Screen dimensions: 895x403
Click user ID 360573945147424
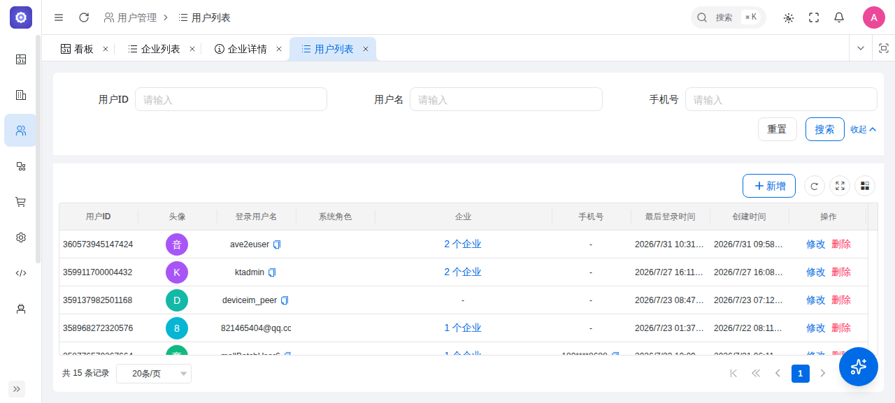(x=98, y=244)
